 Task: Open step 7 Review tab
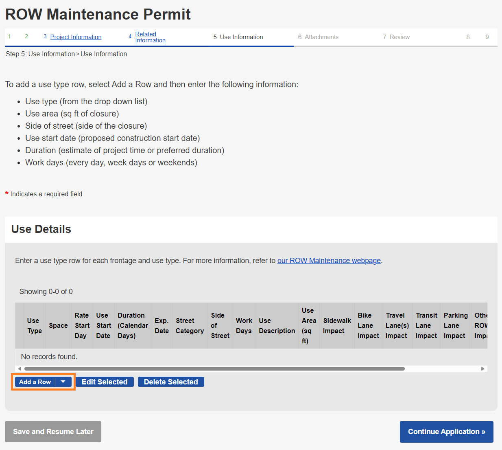click(399, 37)
